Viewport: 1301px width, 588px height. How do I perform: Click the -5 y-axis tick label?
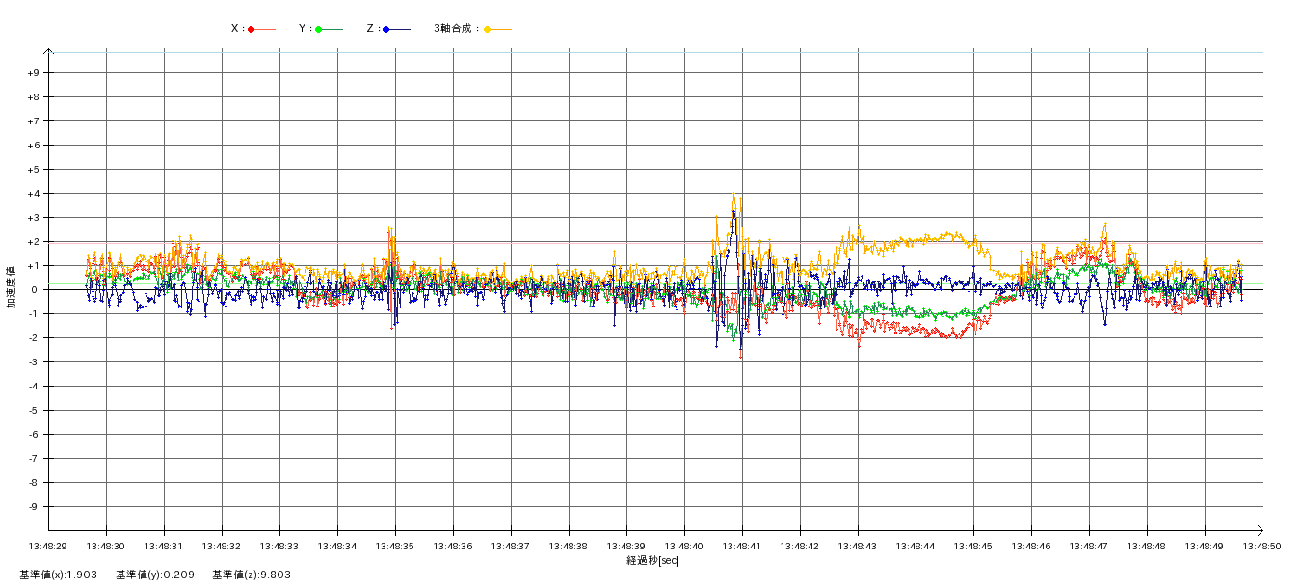point(34,411)
